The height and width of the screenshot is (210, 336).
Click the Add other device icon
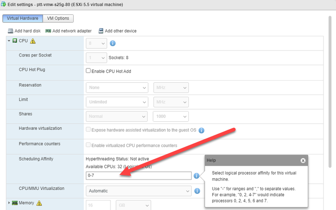[x=101, y=31]
